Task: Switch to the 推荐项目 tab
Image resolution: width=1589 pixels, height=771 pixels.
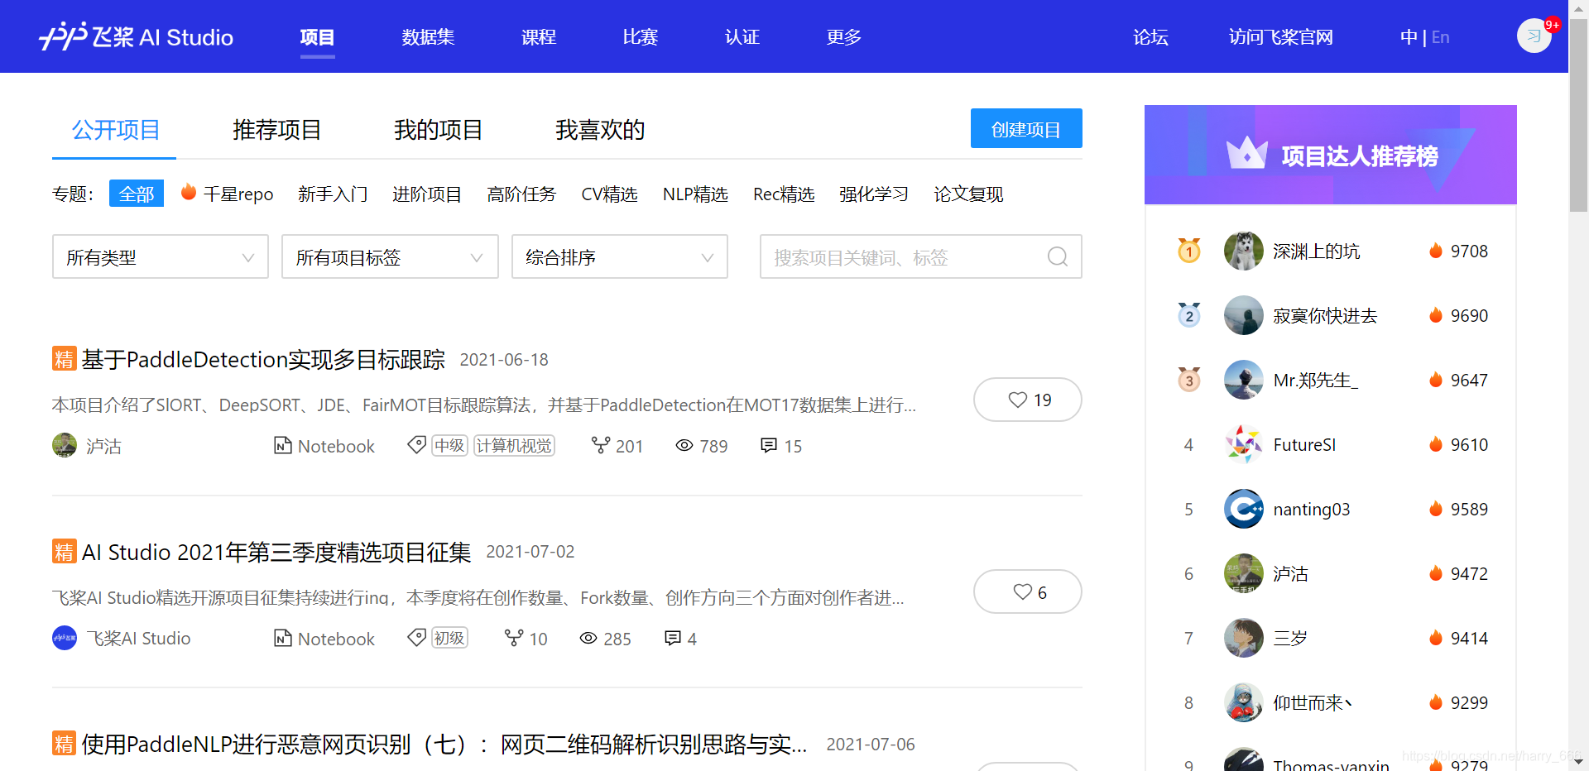Action: pyautogui.click(x=277, y=130)
